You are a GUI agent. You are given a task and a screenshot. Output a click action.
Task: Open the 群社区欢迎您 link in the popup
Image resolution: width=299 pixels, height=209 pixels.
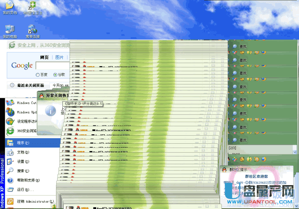[x=256, y=177]
